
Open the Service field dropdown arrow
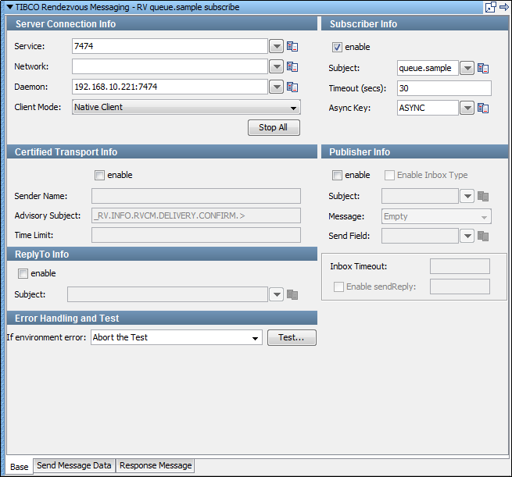pos(277,47)
